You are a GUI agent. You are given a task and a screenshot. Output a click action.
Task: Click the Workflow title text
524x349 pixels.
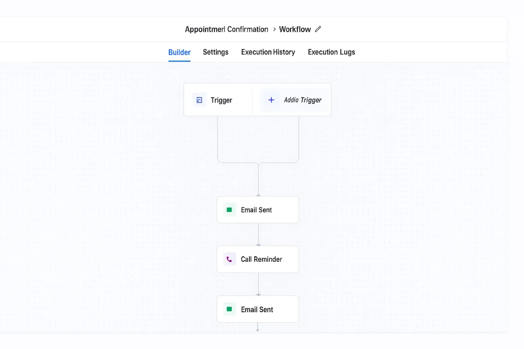295,29
